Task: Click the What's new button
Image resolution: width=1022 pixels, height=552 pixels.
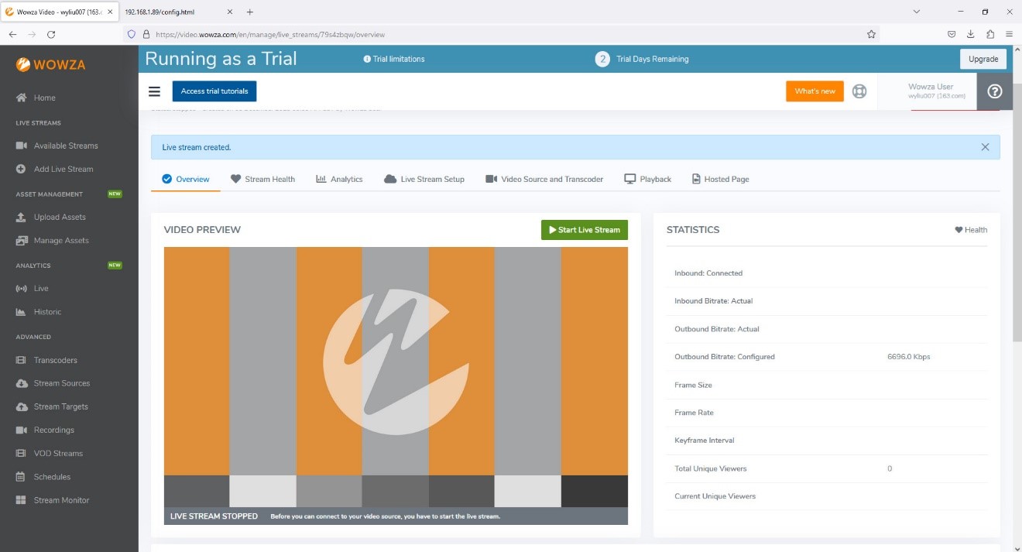Action: [815, 91]
